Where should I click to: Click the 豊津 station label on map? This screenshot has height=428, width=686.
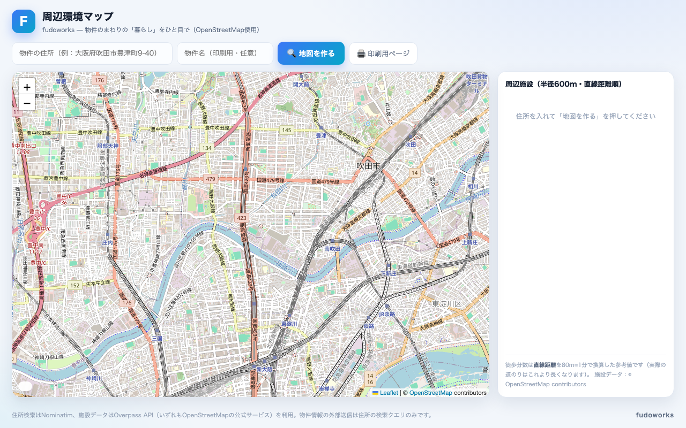click(x=321, y=136)
